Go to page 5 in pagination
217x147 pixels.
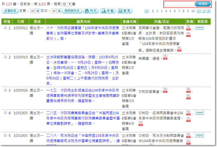click(170, 11)
